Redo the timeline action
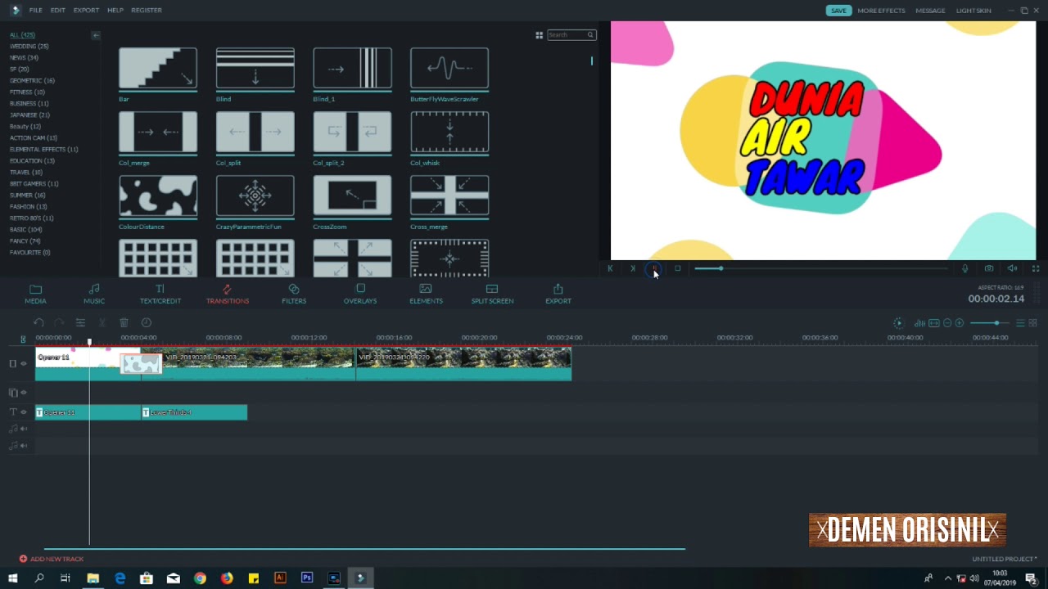Viewport: 1048px width, 589px height. [x=59, y=323]
